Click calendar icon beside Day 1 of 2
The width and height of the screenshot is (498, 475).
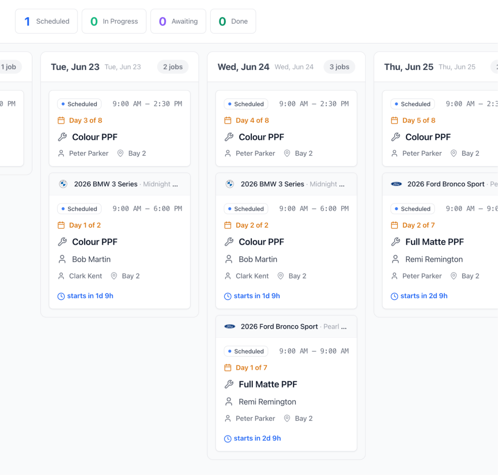coord(61,225)
